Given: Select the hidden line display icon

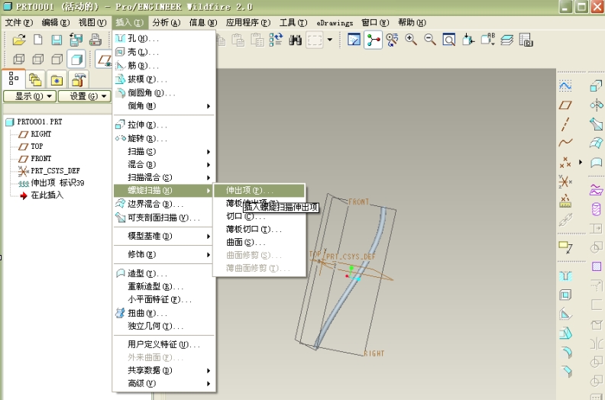Looking at the screenshot, I should coord(38,59).
